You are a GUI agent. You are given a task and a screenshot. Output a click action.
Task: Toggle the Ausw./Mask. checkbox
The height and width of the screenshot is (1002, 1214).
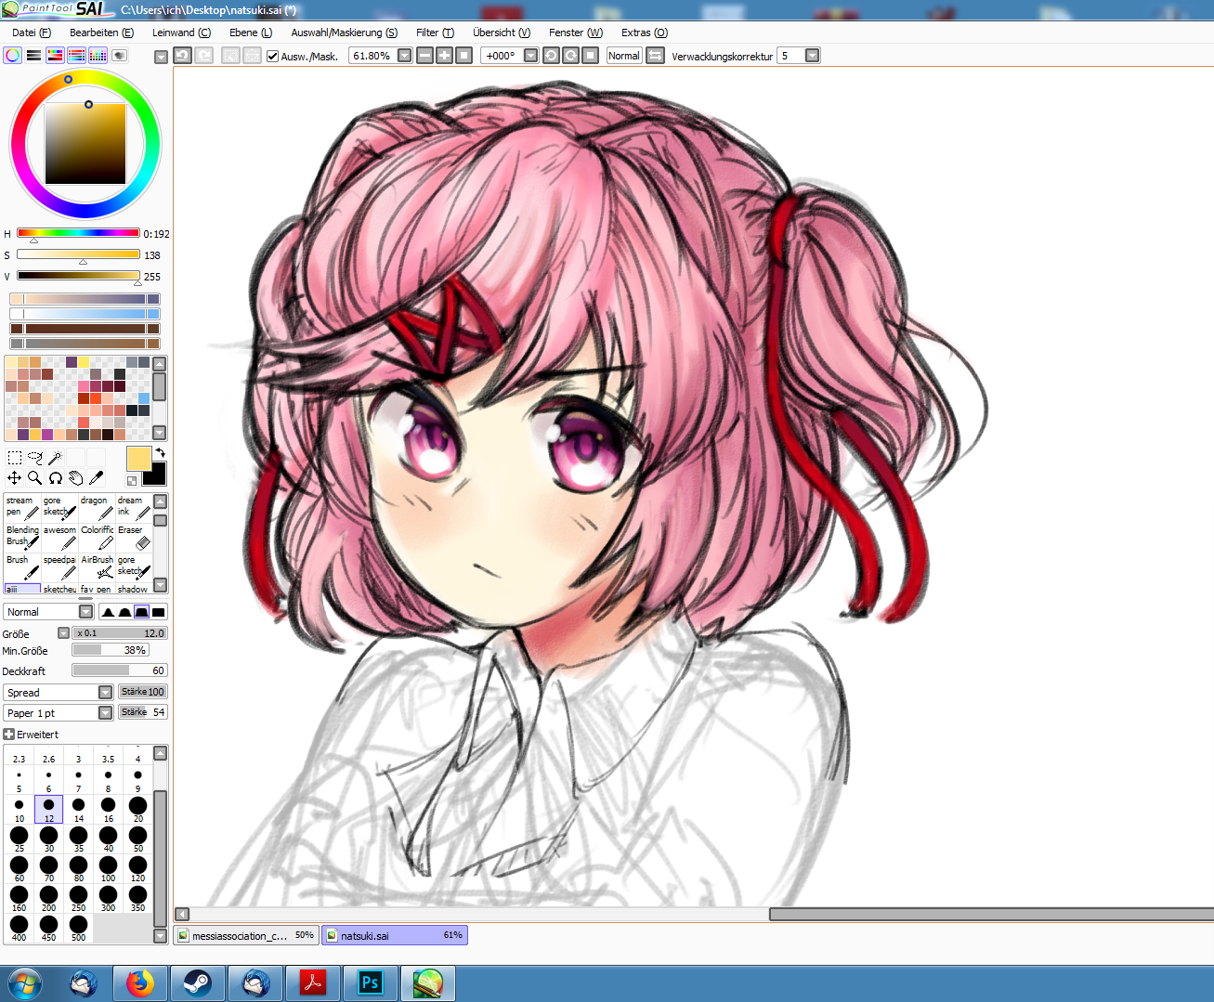[x=272, y=57]
